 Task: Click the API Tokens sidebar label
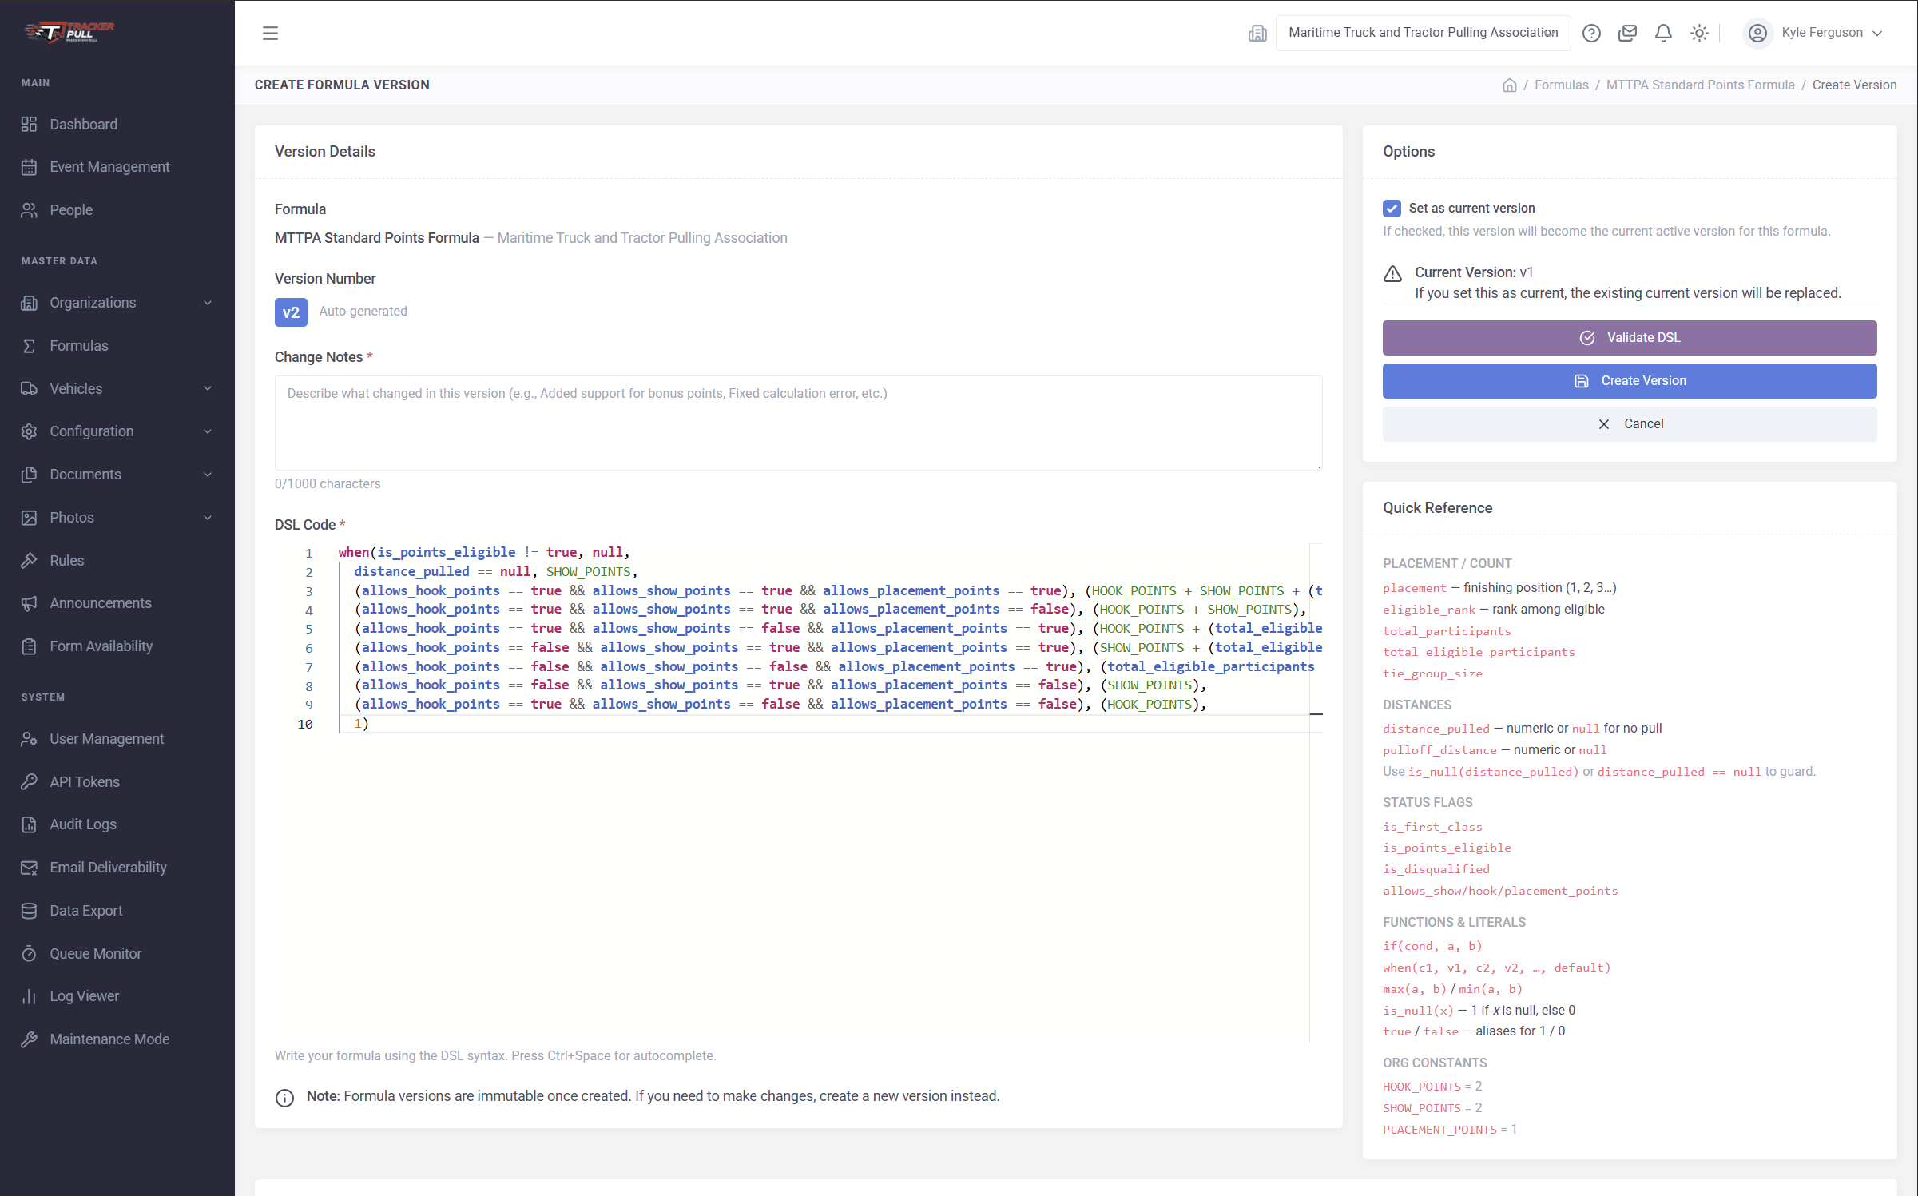pyautogui.click(x=85, y=781)
